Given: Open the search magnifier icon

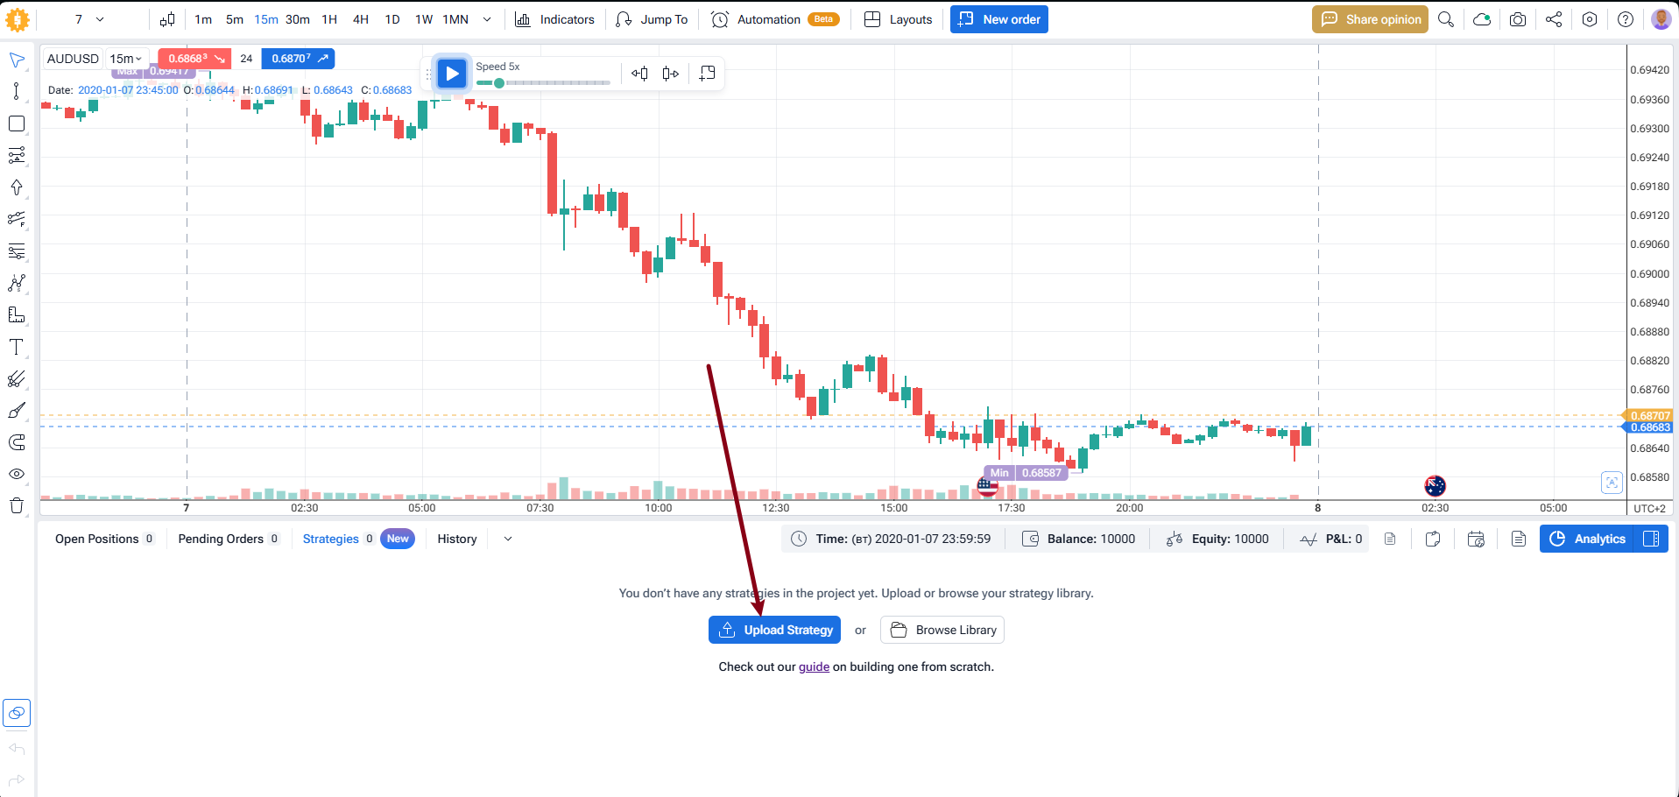Looking at the screenshot, I should [1446, 19].
